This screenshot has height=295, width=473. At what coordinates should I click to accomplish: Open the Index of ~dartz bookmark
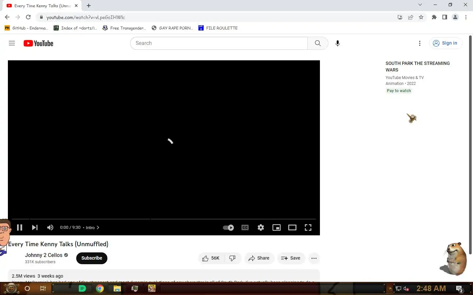[76, 28]
